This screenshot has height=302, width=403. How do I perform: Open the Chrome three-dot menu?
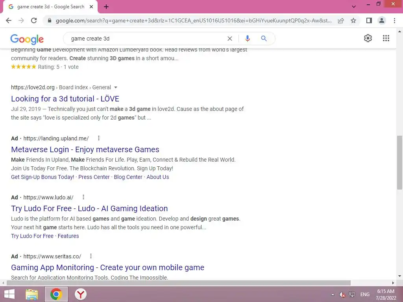394,20
